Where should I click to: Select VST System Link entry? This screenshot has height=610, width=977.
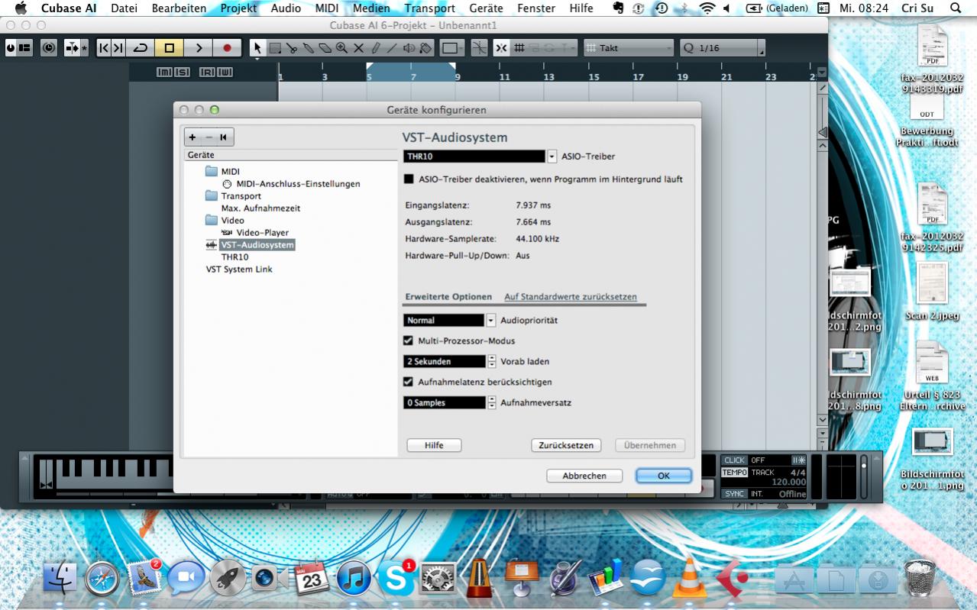239,269
